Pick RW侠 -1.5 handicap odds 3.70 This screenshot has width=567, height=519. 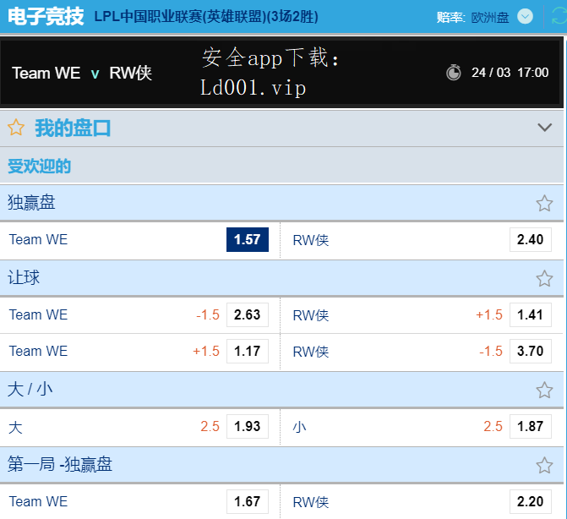click(531, 351)
